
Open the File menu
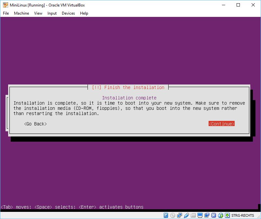pyautogui.click(x=6, y=13)
